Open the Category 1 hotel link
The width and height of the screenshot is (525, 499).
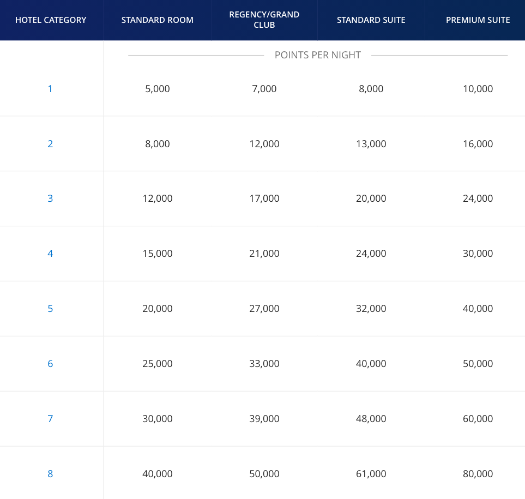pyautogui.click(x=50, y=89)
